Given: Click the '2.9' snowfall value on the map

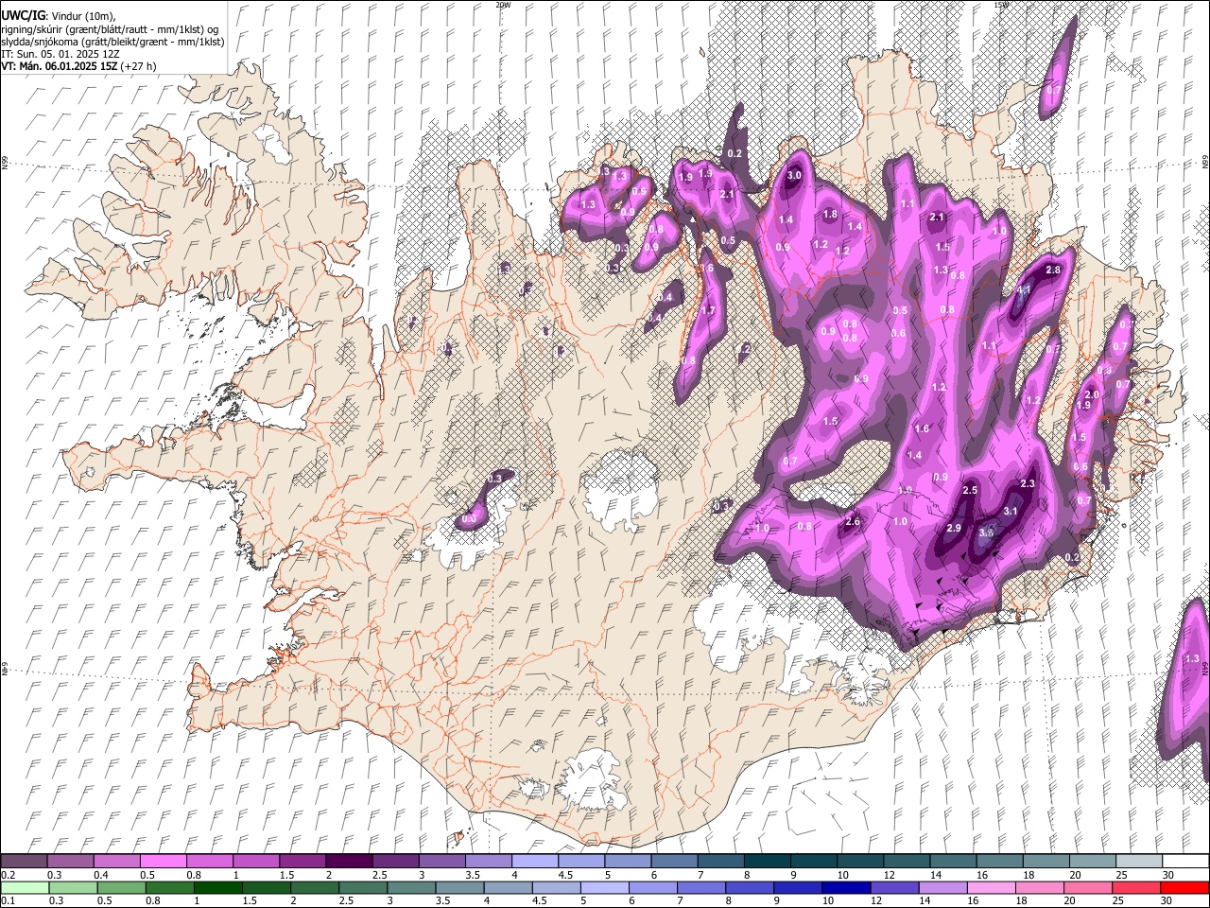Looking at the screenshot, I should click(x=954, y=529).
